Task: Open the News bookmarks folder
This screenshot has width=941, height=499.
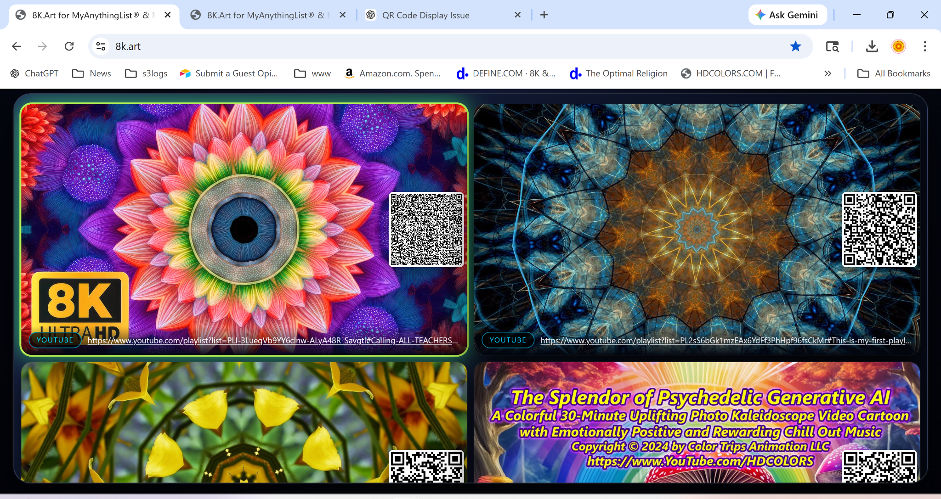Action: [x=91, y=73]
